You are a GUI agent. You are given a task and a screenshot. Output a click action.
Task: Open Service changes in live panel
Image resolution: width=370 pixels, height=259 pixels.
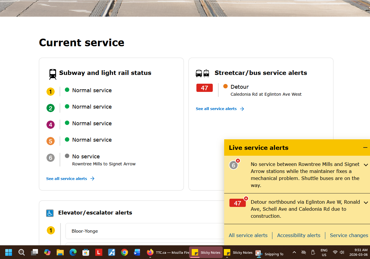[x=349, y=235]
